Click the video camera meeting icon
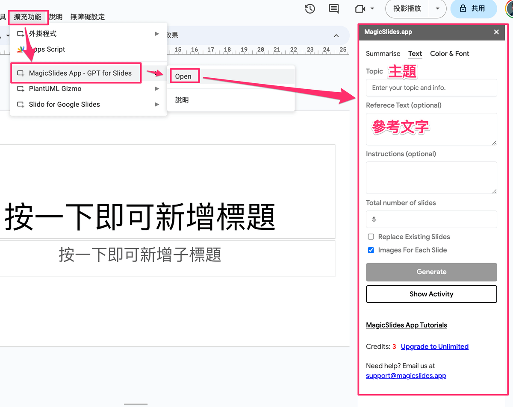The image size is (513, 407). click(x=360, y=9)
